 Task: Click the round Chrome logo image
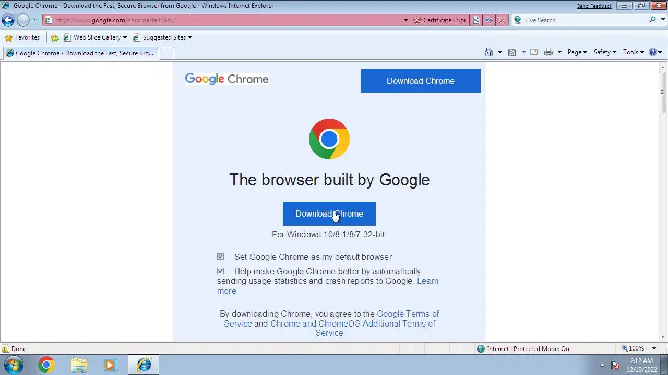[329, 139]
